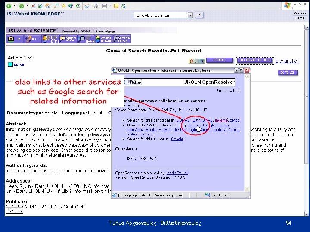Start a General Search from the toolbar
This screenshot has height=232, width=310.
point(68,39)
